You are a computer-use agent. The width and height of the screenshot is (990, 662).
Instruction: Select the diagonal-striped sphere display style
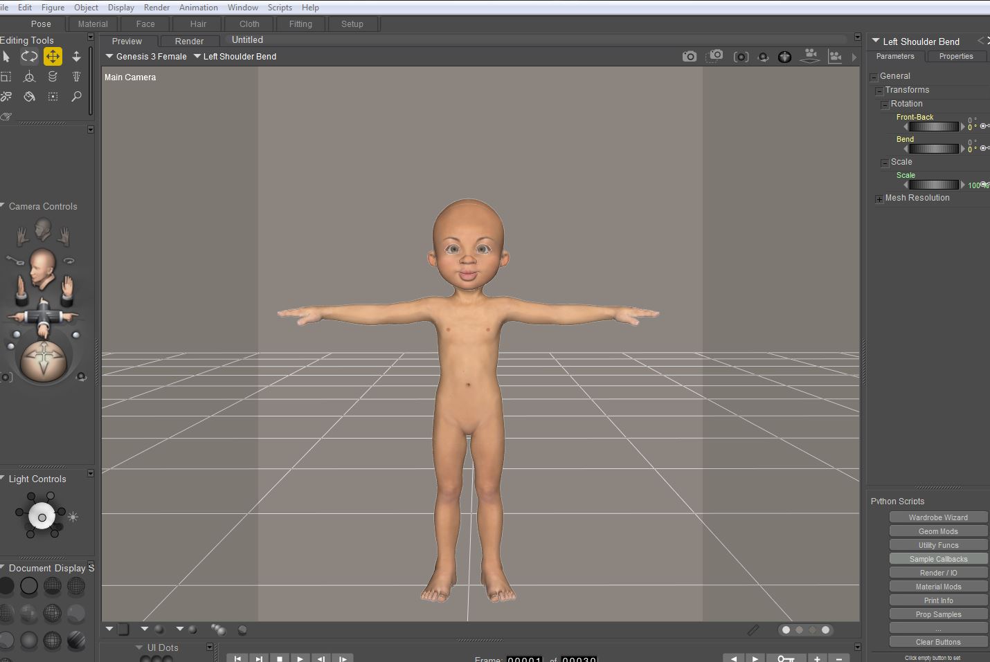(x=76, y=641)
